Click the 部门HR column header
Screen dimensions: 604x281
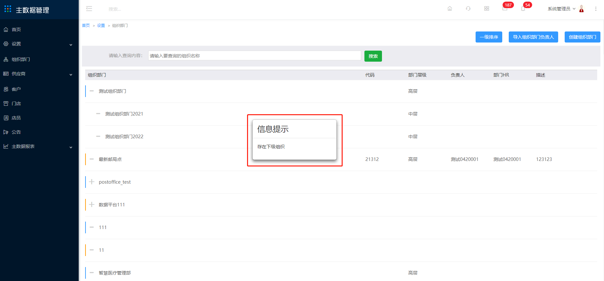coord(501,75)
